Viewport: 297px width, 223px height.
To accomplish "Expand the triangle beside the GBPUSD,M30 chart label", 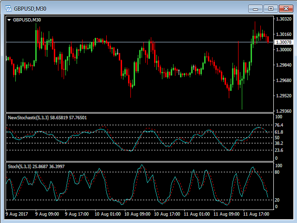I will [9, 20].
